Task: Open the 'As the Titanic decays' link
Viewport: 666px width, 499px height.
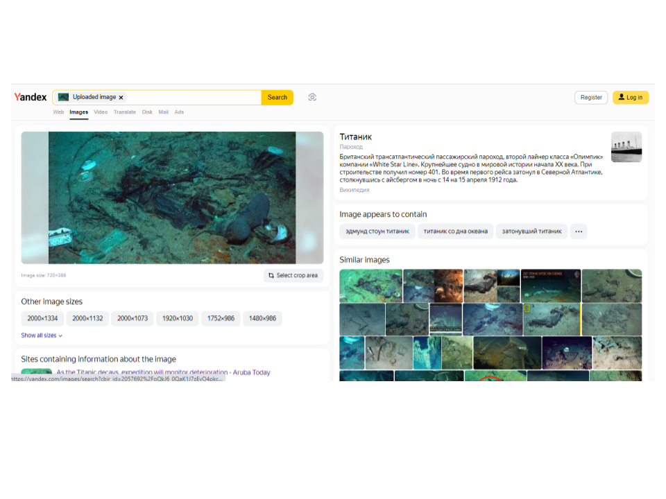Action: coord(163,372)
